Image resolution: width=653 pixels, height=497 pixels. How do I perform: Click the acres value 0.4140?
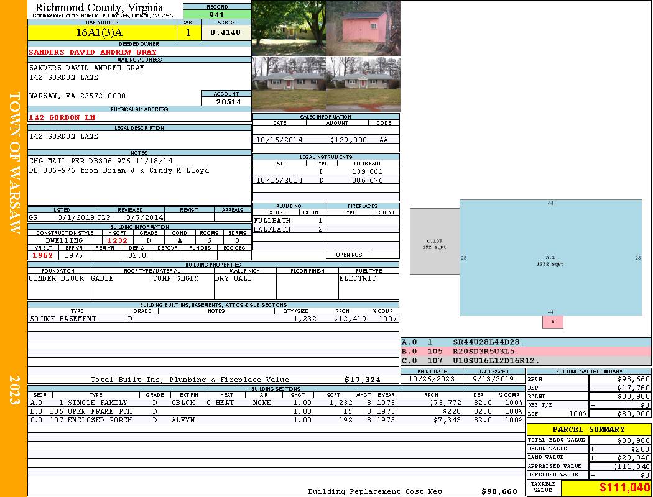click(x=226, y=32)
